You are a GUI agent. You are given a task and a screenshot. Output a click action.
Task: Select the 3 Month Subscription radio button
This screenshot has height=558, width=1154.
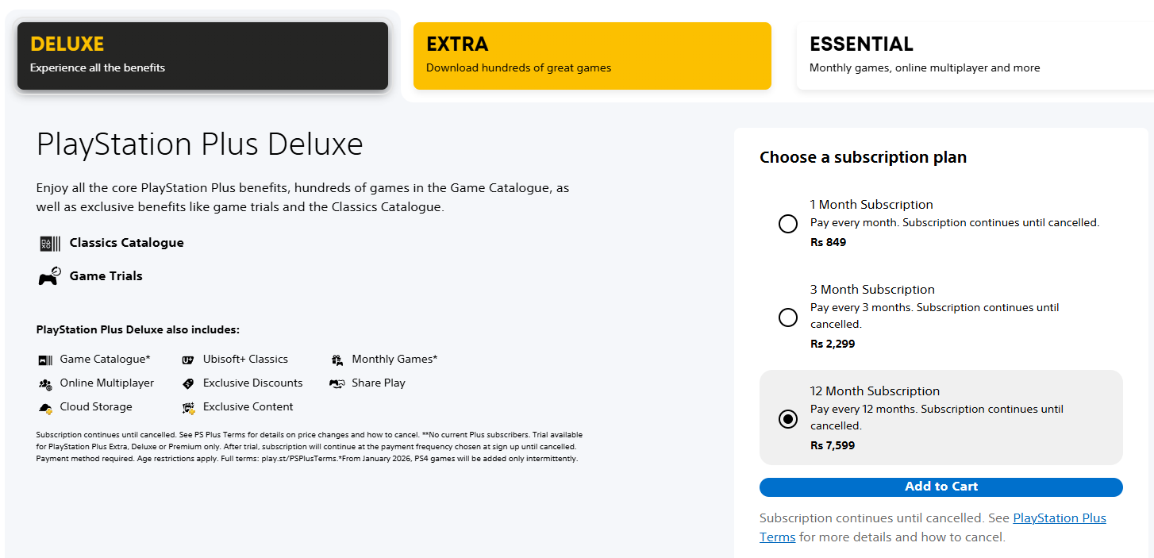788,317
